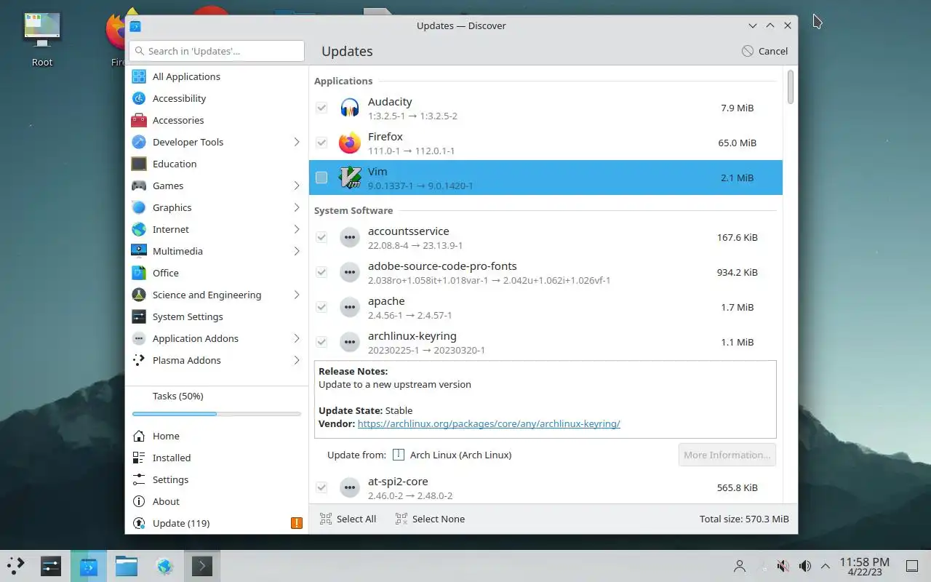Click the accountsservice package icon
The width and height of the screenshot is (931, 582).
coord(350,237)
